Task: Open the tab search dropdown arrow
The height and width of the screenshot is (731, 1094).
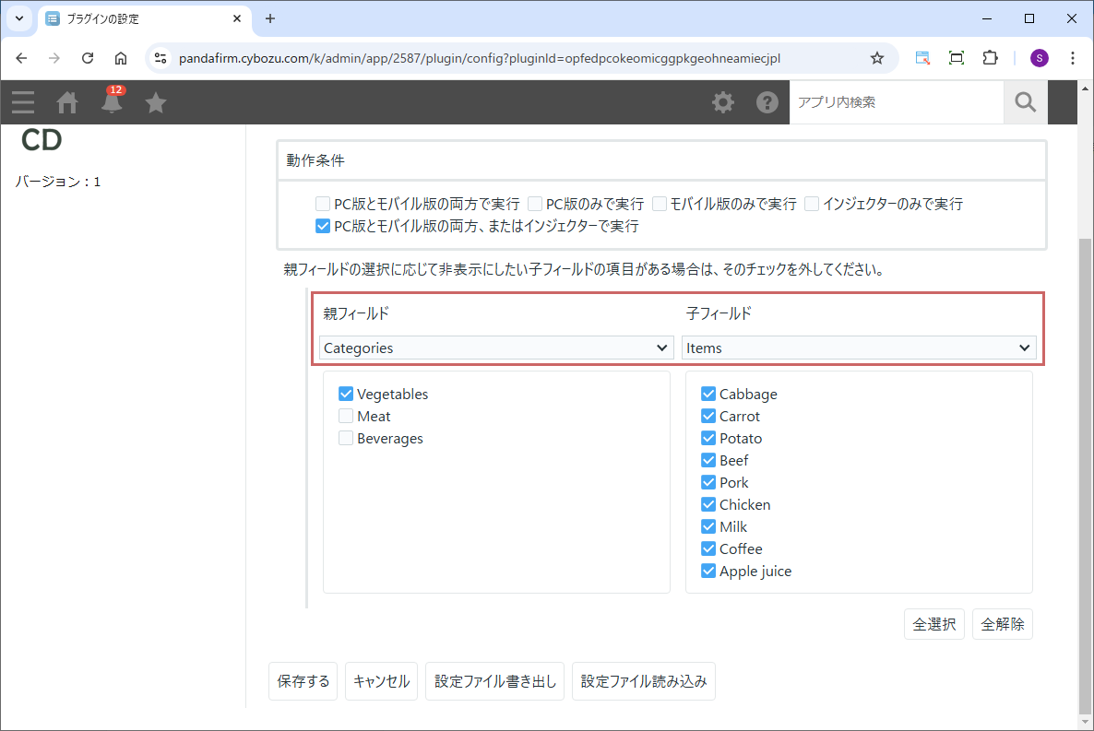Action: click(x=18, y=18)
